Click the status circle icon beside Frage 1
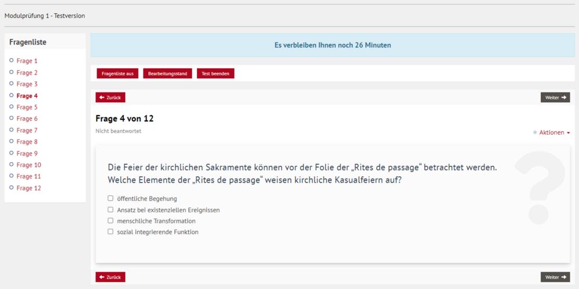Screen dimensions: 579x289 coord(12,60)
